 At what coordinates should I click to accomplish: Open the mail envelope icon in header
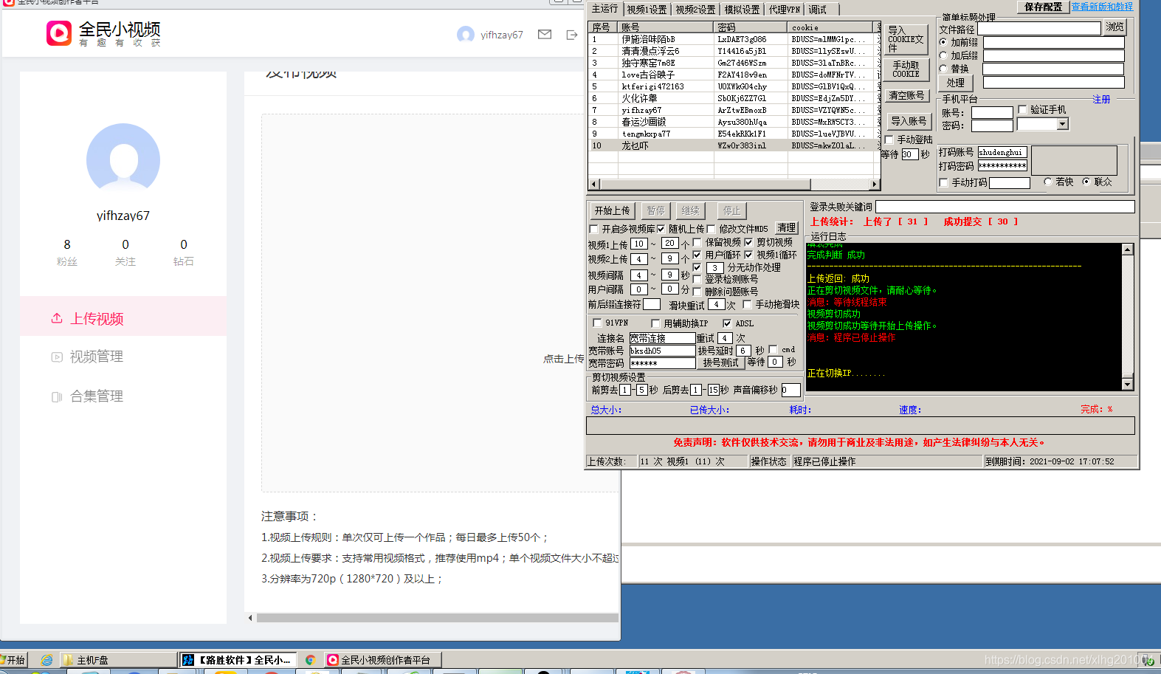pyautogui.click(x=545, y=34)
